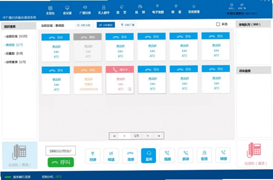Open the 广播任务 broadcast task tab
This screenshot has width=273, height=180.
coord(85,10)
